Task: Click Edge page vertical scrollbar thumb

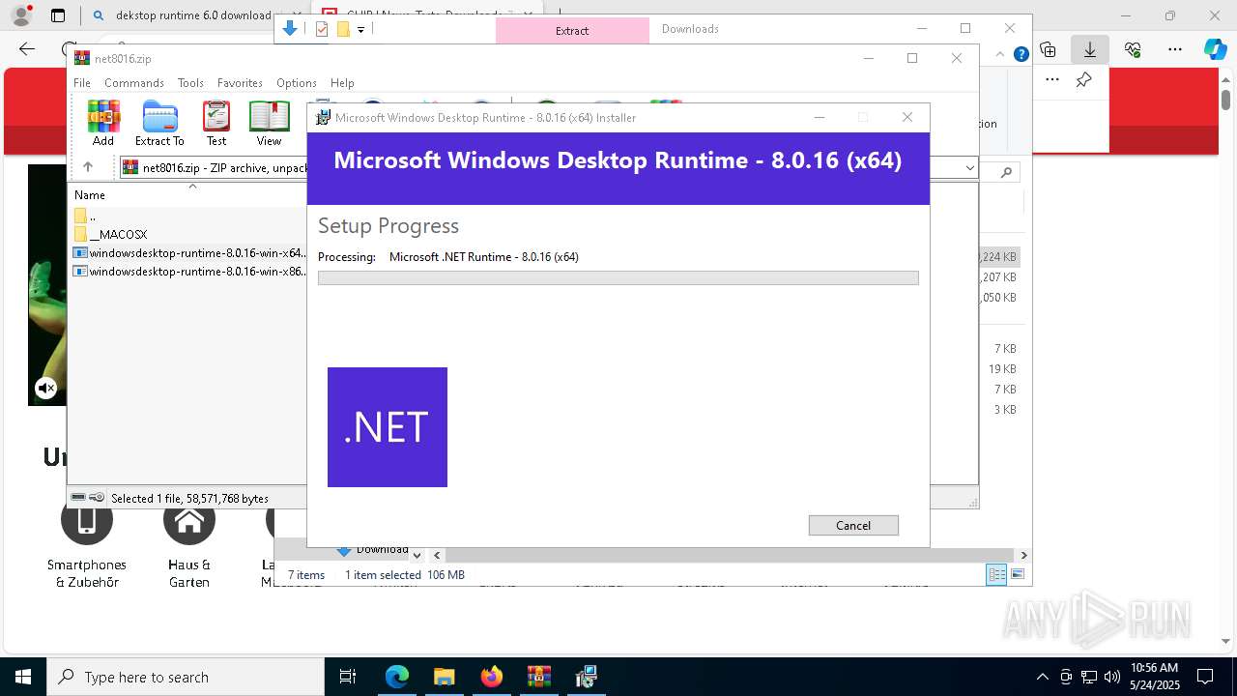Action: [1225, 99]
